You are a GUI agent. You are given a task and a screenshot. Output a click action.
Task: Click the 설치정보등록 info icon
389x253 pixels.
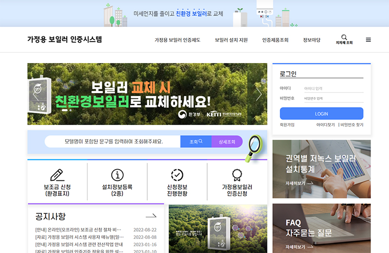click(117, 174)
